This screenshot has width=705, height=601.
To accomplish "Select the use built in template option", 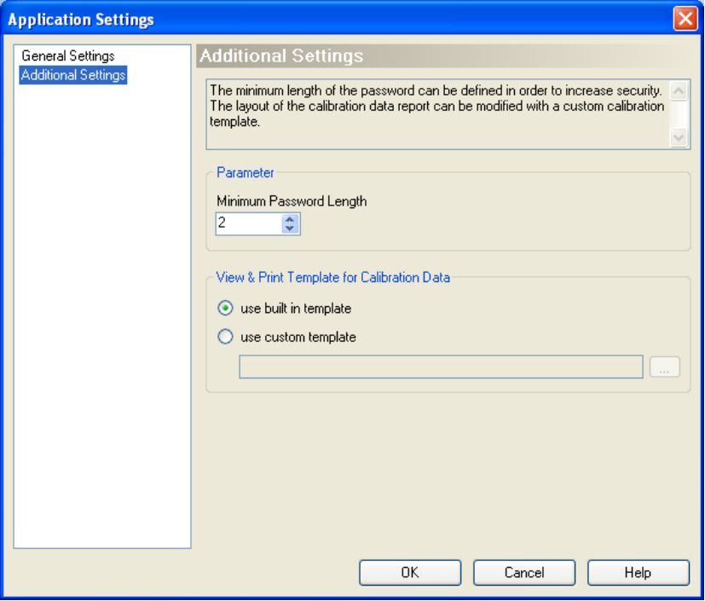I will tap(225, 309).
